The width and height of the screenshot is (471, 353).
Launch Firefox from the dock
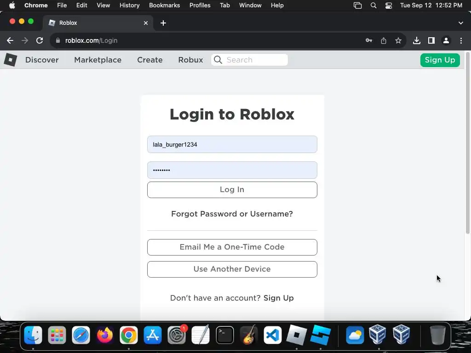(x=105, y=335)
